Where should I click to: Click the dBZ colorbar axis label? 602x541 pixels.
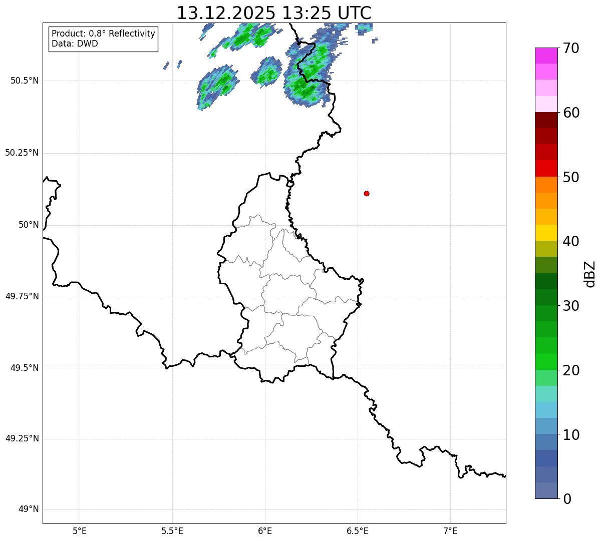[590, 273]
